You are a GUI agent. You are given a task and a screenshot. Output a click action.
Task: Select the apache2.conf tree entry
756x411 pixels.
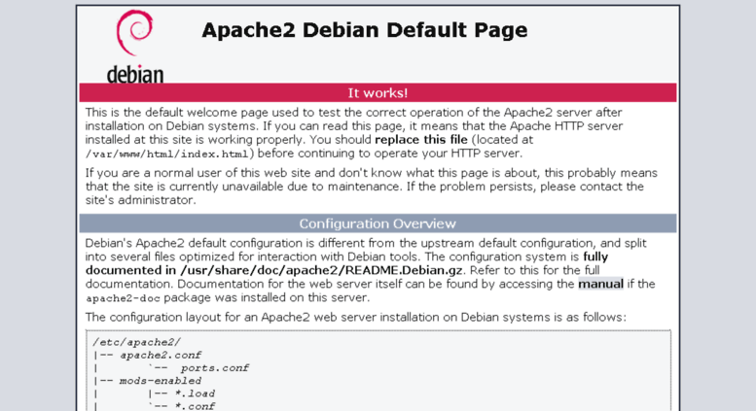click(x=161, y=356)
